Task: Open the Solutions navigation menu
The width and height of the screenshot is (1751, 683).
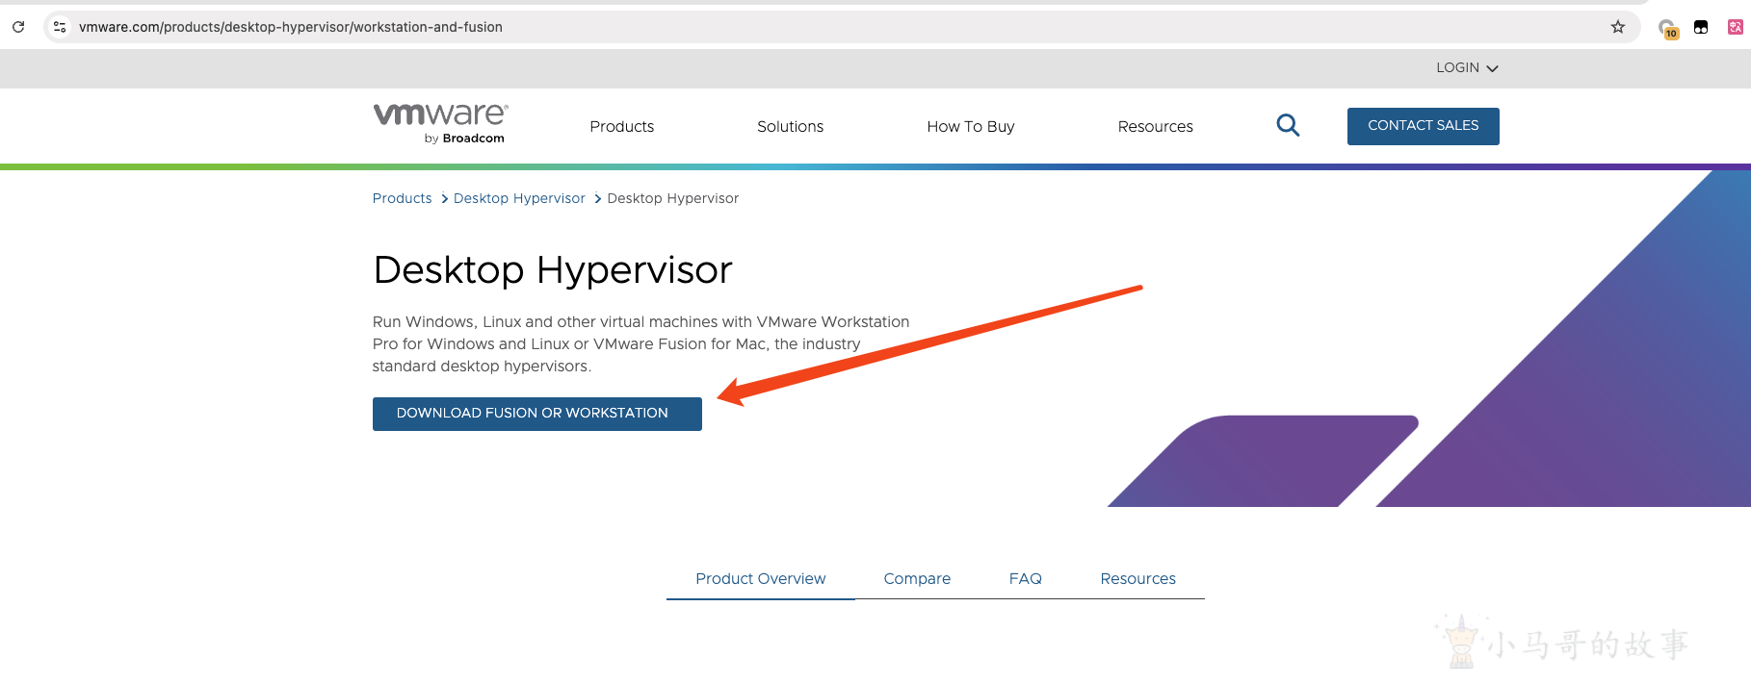Action: 790,126
